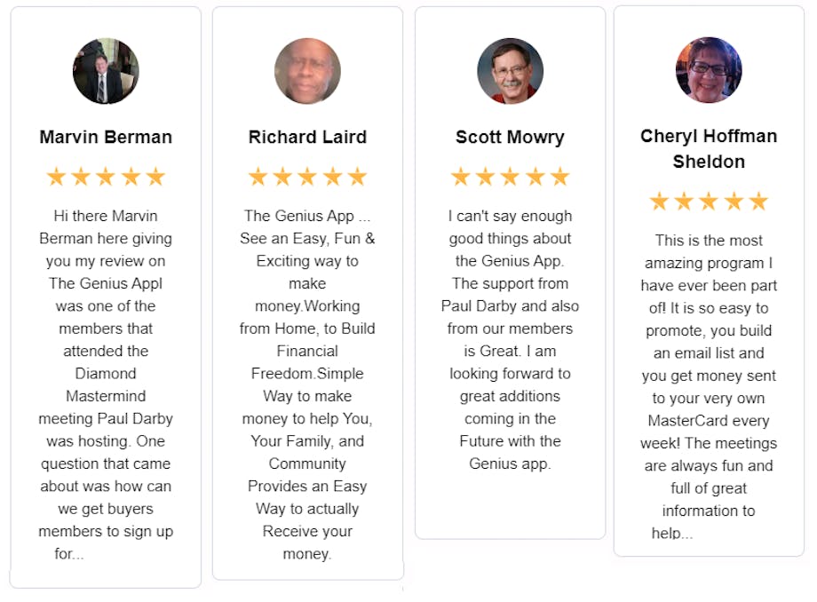817x602 pixels.
Task: Click the first star in Richard Laird's rating
Action: (x=258, y=177)
